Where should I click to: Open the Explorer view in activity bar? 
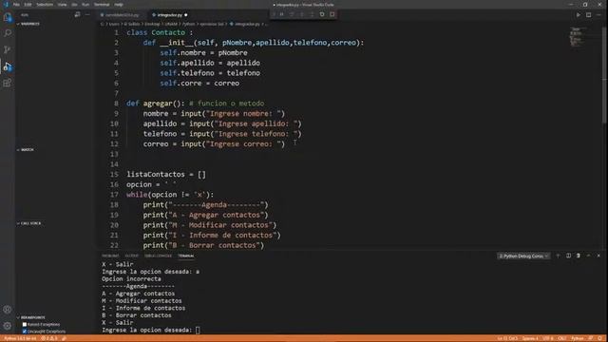click(8, 17)
